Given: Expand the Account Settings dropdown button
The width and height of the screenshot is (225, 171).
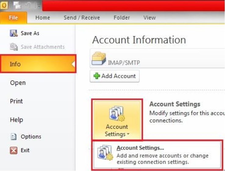Looking at the screenshot, I should point(117,120).
